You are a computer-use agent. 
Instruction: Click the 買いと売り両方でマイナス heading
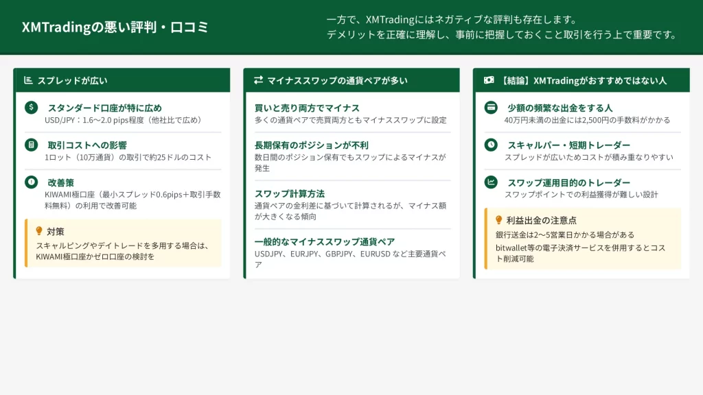pyautogui.click(x=307, y=108)
